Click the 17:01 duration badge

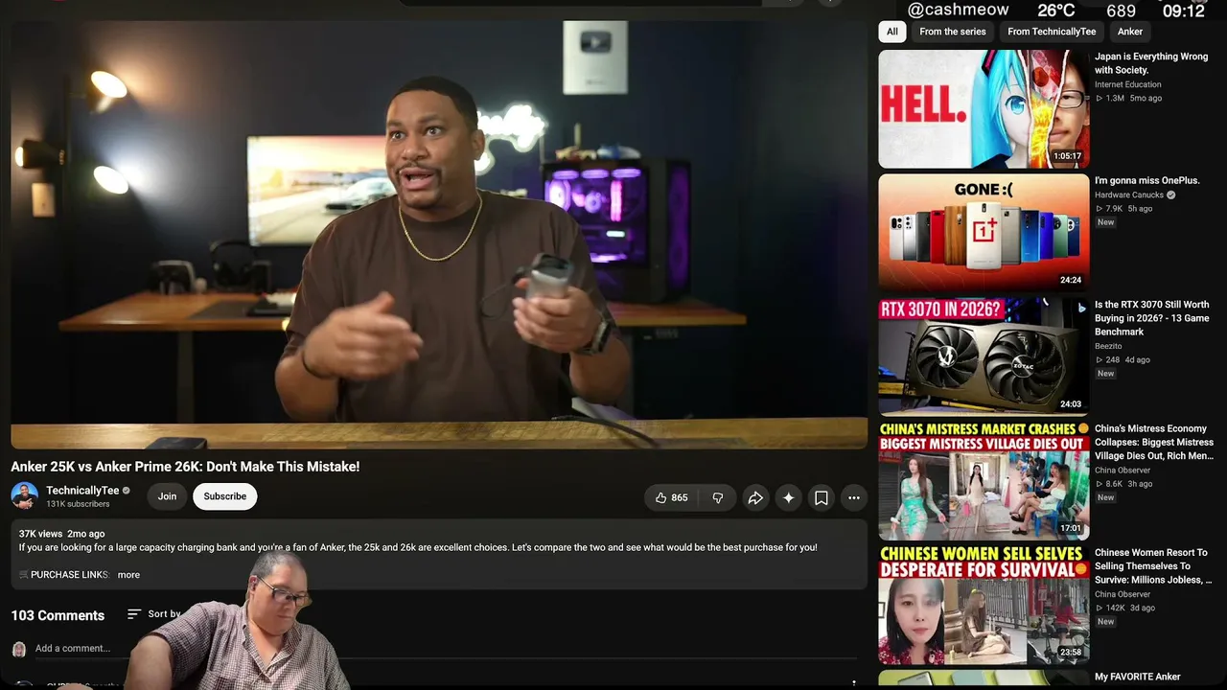[x=1071, y=528]
